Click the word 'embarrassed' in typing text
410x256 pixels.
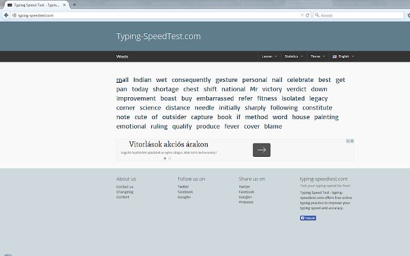click(x=215, y=99)
